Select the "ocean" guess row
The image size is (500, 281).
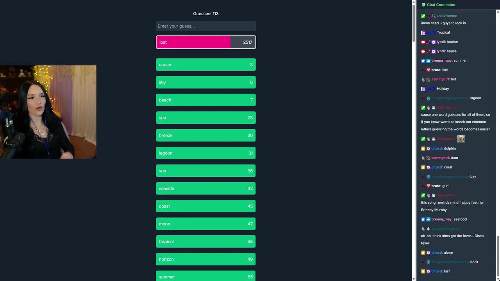206,65
